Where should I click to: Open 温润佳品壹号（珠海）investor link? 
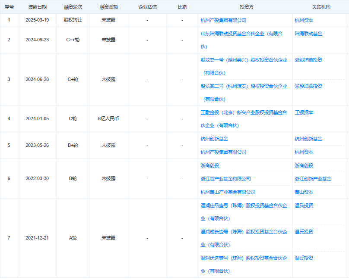coord(244,205)
